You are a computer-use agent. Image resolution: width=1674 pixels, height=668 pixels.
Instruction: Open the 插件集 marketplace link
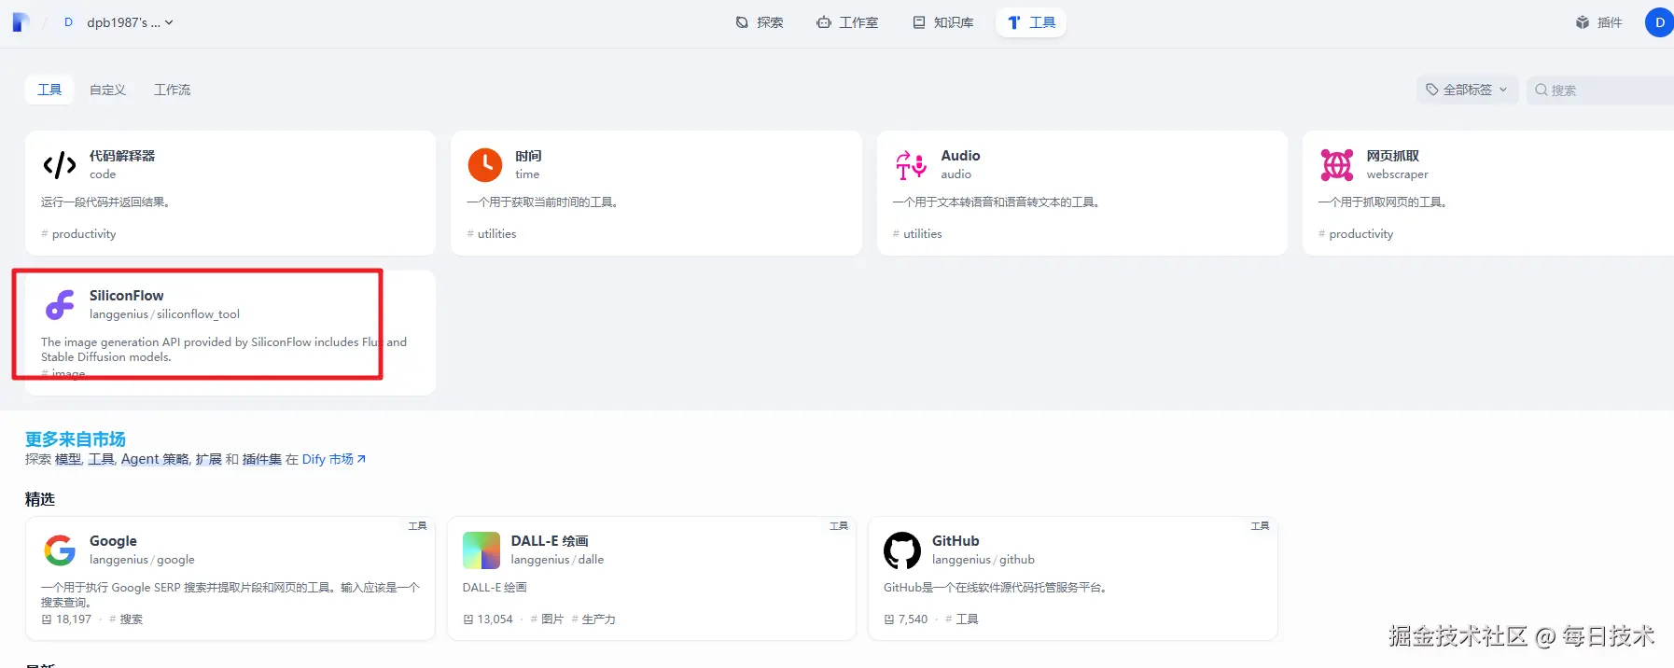[261, 459]
